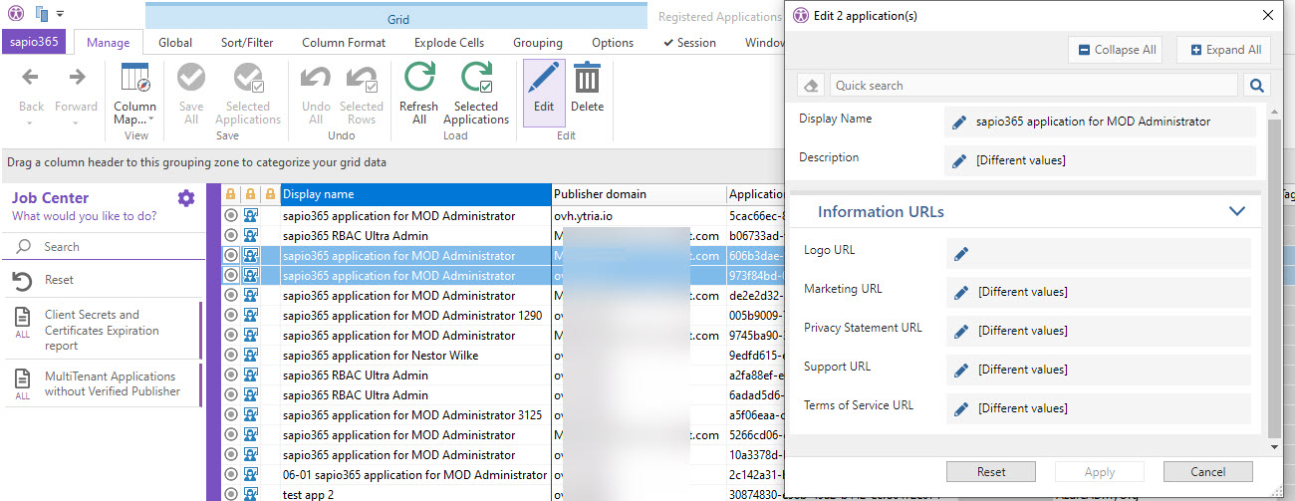This screenshot has width=1295, height=501.
Task: Switch to the Global ribbon tab
Action: [x=175, y=43]
